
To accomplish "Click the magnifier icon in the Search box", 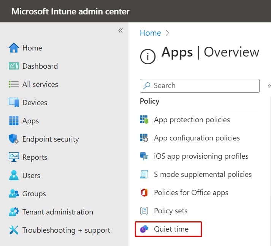I will (x=147, y=86).
